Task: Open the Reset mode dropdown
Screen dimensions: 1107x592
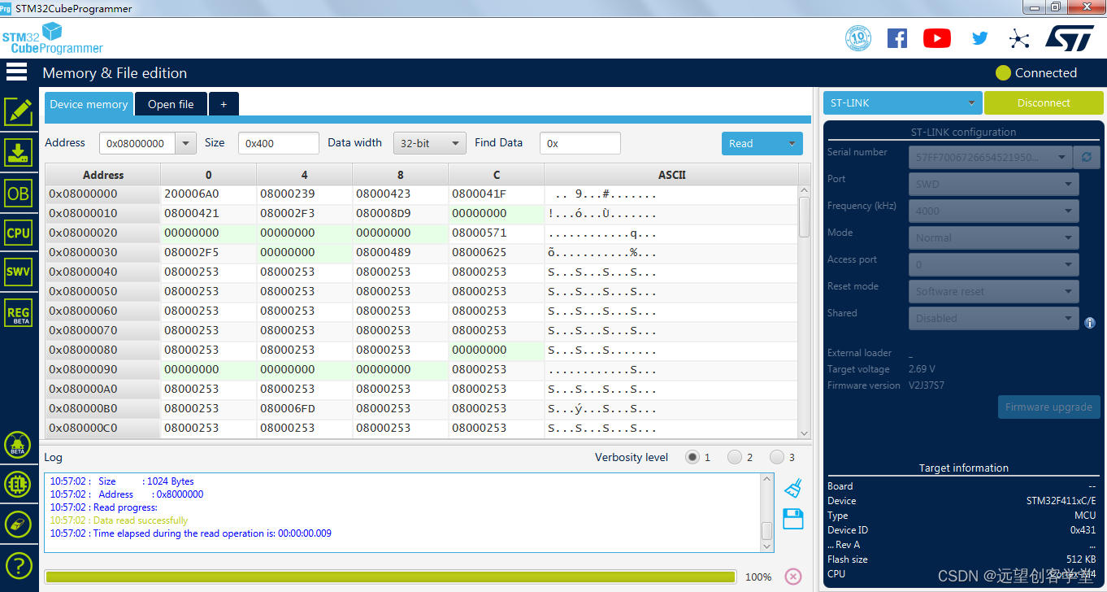Action: click(993, 291)
